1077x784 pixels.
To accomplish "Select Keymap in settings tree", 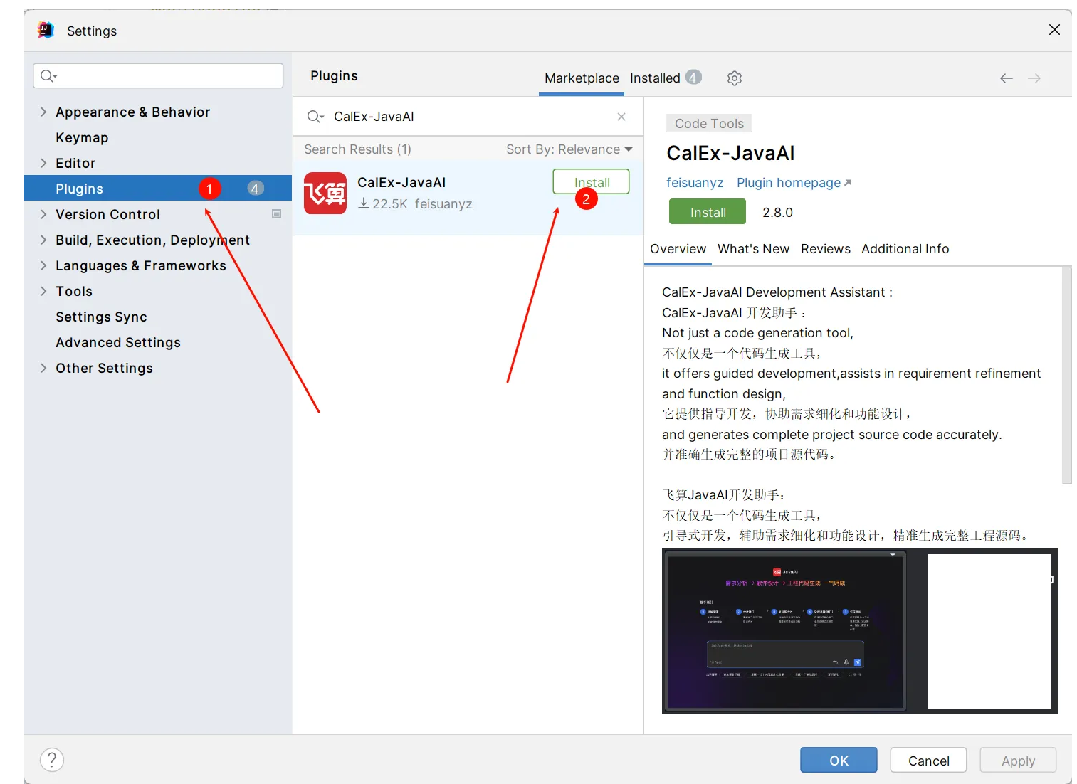I will (82, 137).
